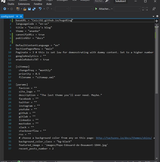Click the enableRobotsTXT = true line
The width and height of the screenshot is (160, 162).
(x=32, y=60)
